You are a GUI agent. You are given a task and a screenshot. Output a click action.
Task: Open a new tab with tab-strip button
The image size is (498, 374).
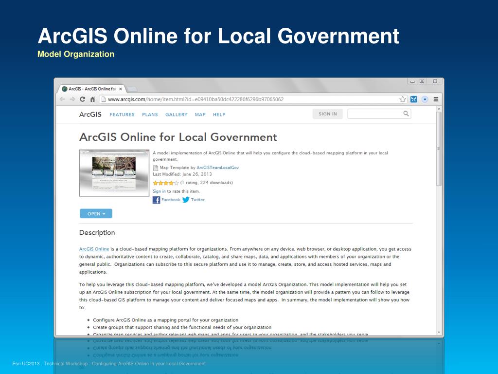tap(132, 89)
